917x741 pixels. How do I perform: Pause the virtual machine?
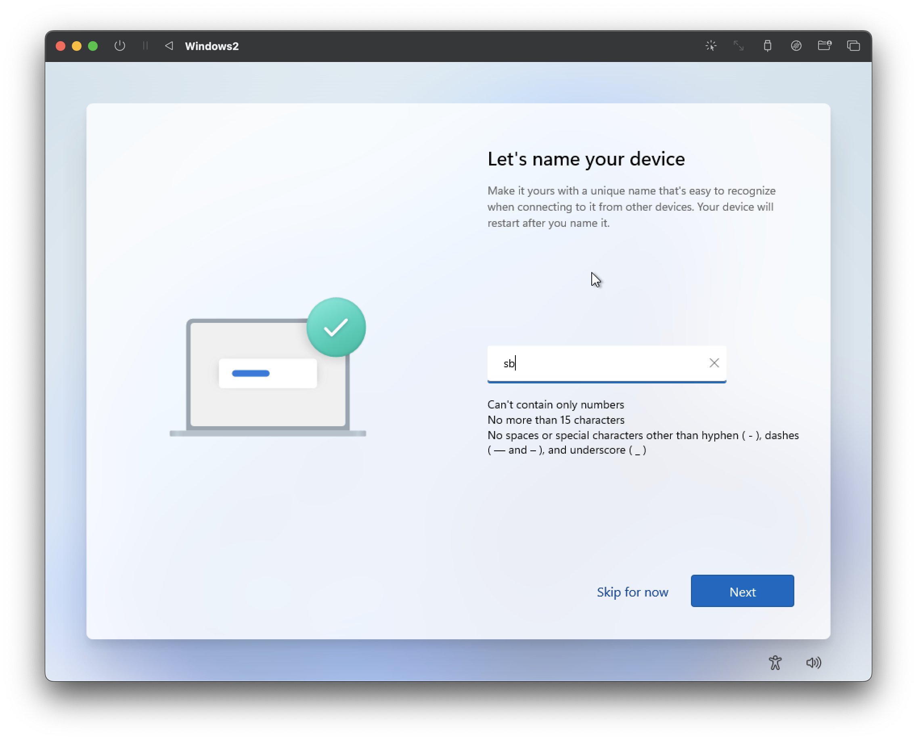[x=145, y=46]
